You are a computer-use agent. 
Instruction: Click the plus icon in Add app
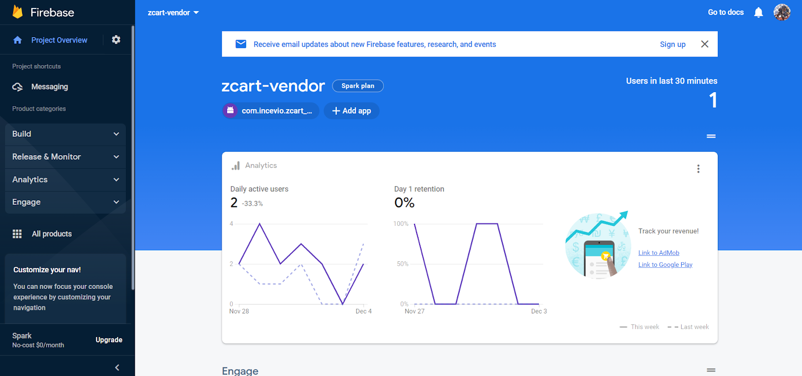pos(336,111)
